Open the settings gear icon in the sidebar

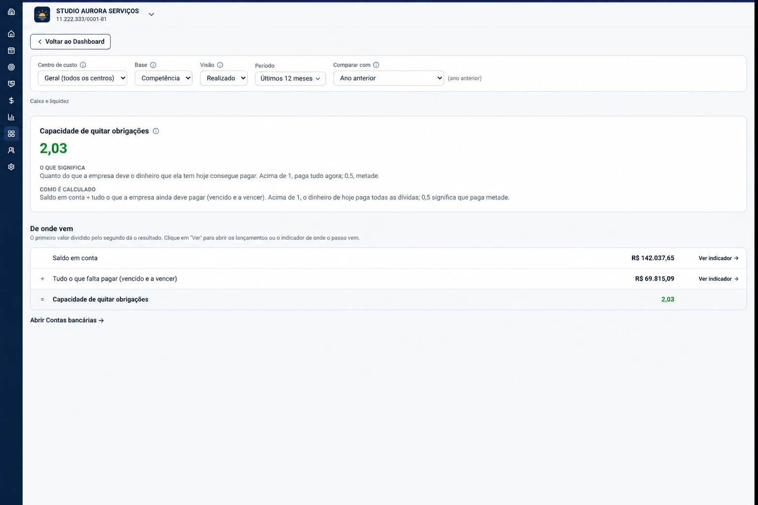tap(11, 167)
